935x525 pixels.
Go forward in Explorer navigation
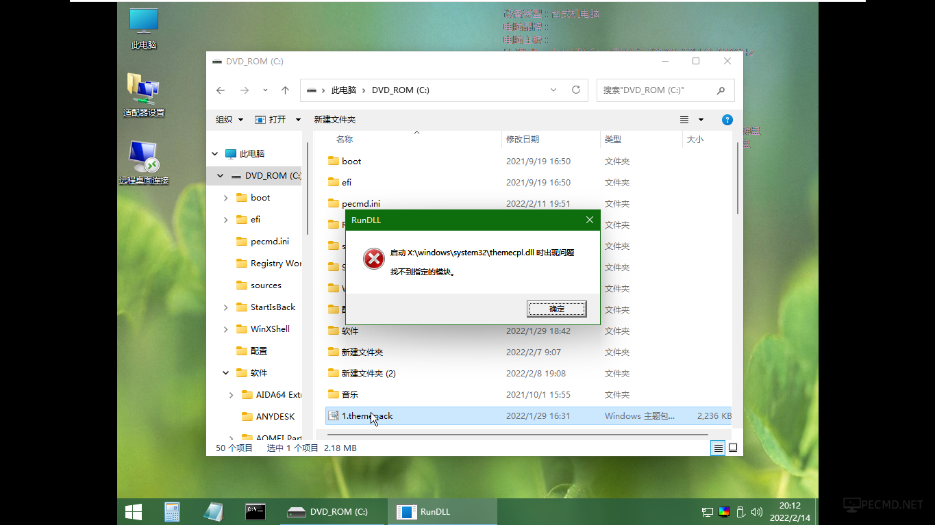pos(245,90)
